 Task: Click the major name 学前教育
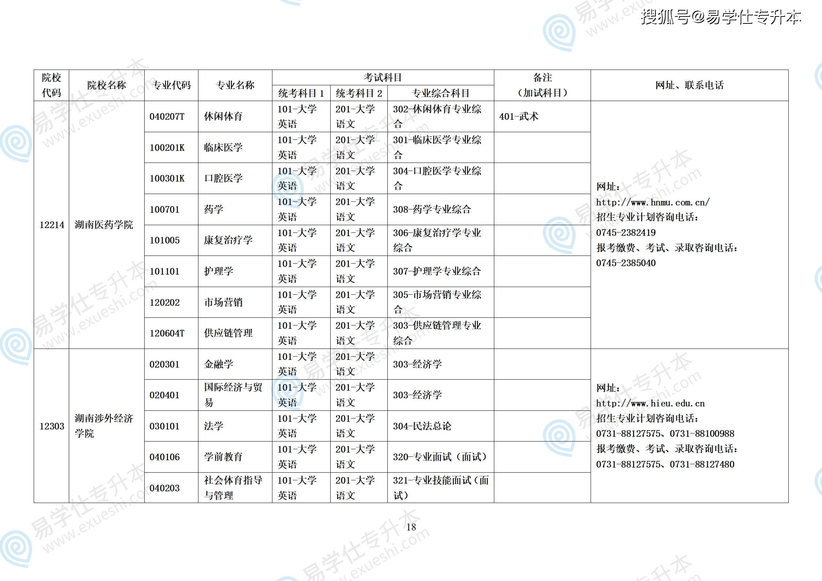(223, 457)
